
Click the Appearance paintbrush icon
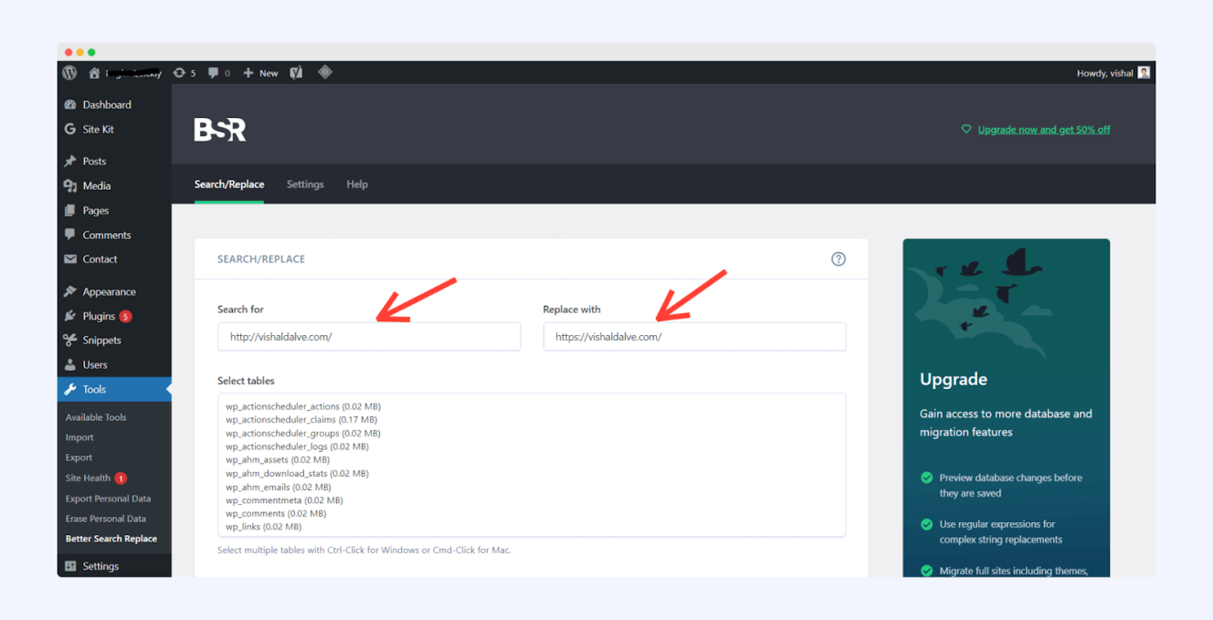[x=70, y=292]
